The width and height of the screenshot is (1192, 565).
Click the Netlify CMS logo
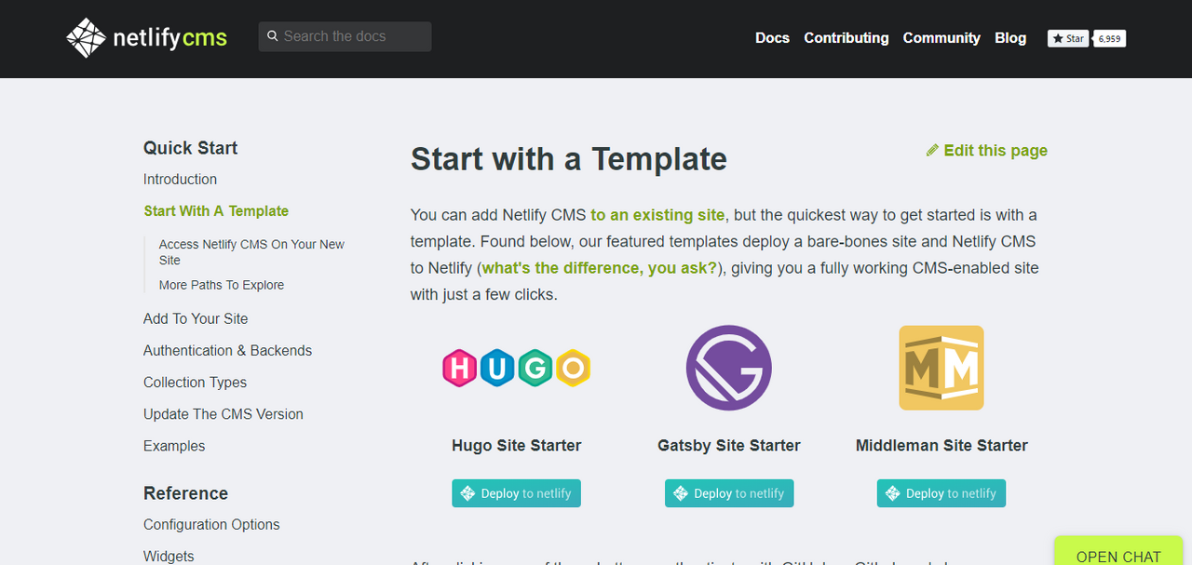[146, 38]
